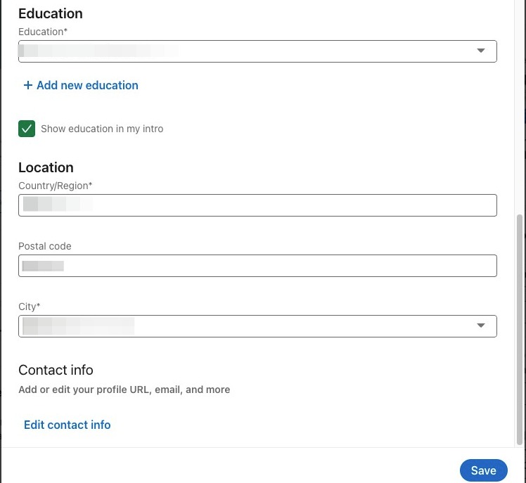Click the dialog's vertical scrollbar thumb
Screen dimensions: 526x483
coord(520,329)
